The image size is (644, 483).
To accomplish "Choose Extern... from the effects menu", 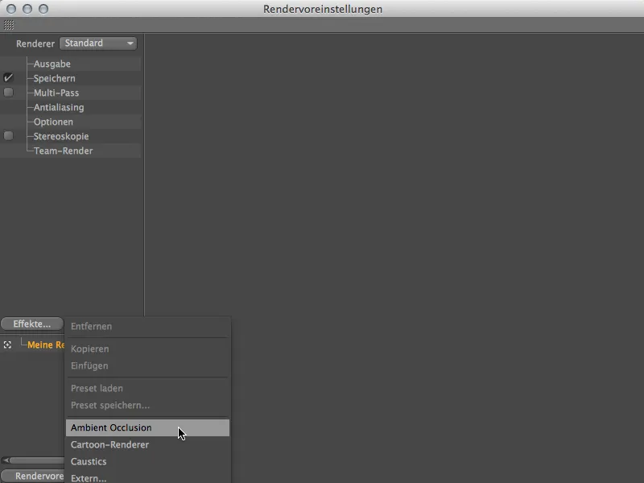I will point(147,477).
